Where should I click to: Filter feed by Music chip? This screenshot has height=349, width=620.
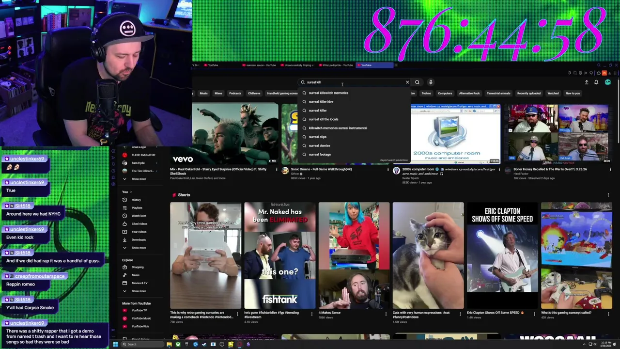(x=204, y=94)
